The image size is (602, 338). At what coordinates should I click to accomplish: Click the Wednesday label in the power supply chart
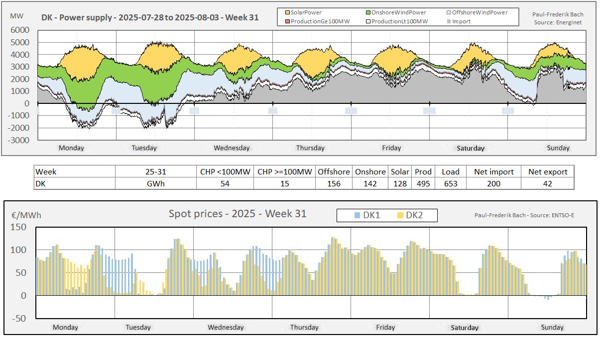tap(232, 148)
